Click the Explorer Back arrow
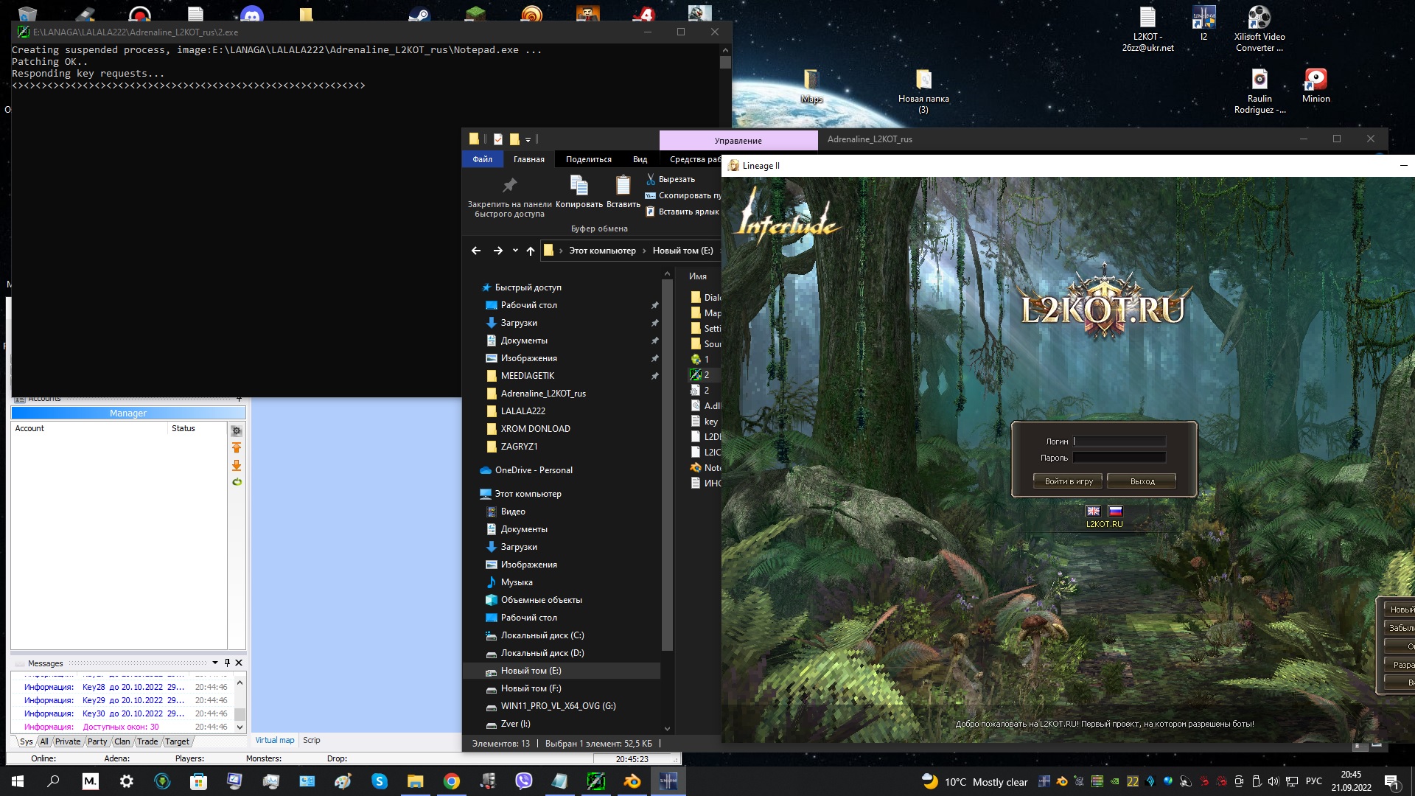The image size is (1415, 796). (x=476, y=251)
